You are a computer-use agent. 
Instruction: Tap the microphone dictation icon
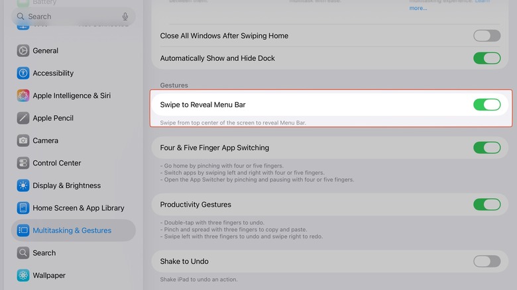point(125,17)
